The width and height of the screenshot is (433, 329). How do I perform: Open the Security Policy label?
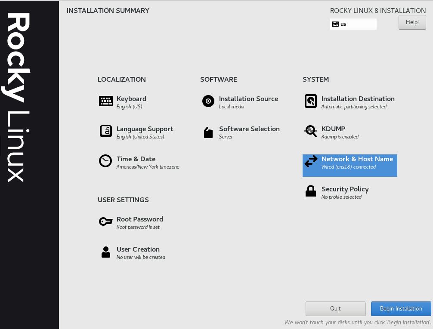point(345,189)
